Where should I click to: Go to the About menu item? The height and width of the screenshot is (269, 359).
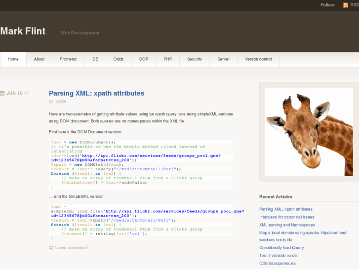point(40,59)
